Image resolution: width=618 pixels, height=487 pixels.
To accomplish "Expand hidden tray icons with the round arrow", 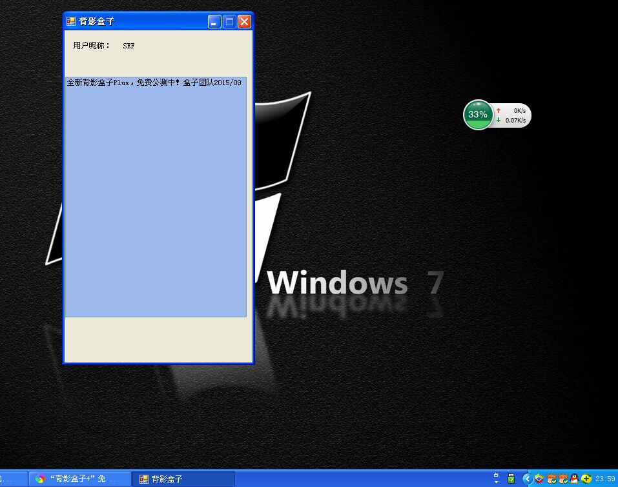I will (528, 479).
